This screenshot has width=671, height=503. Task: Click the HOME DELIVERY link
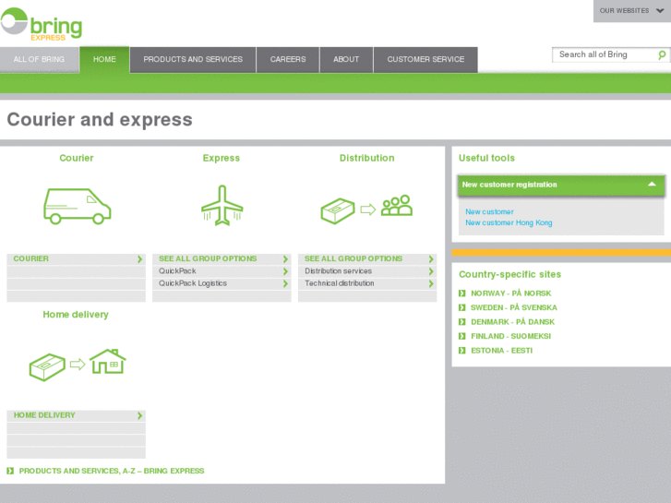click(44, 415)
